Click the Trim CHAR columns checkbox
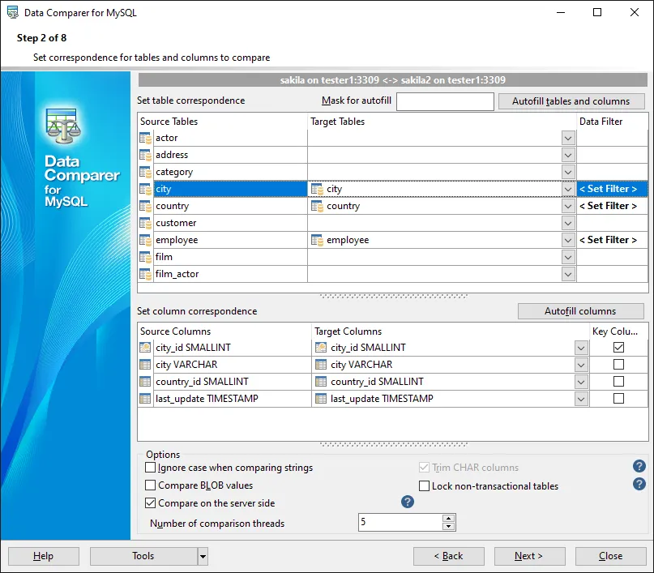The image size is (654, 573). point(424,468)
